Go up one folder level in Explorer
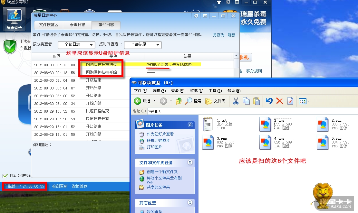The height and width of the screenshot is (213, 358). point(179,101)
